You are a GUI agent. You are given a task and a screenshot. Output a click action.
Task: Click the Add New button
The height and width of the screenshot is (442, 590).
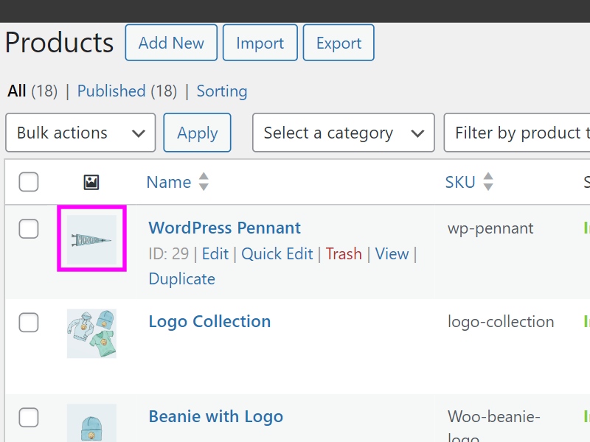pos(171,43)
